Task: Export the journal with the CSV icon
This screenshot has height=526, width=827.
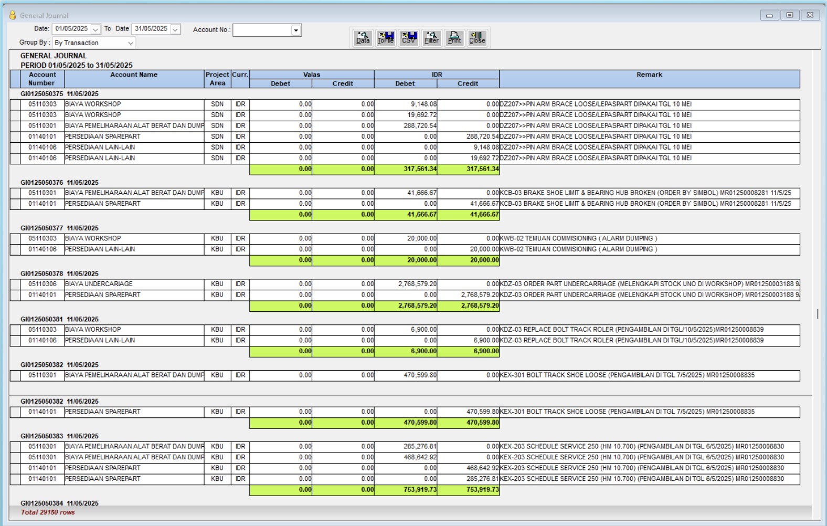Action: pos(409,38)
